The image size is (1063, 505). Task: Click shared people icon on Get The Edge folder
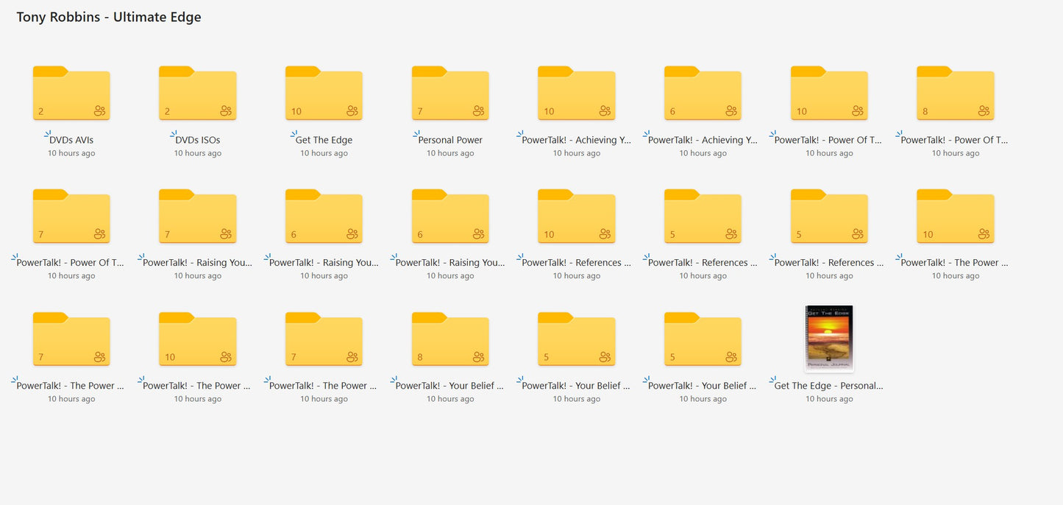(x=352, y=111)
